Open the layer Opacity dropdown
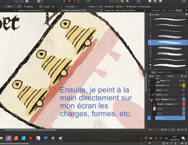Image resolution: width=188 pixels, height=145 pixels. point(165,76)
